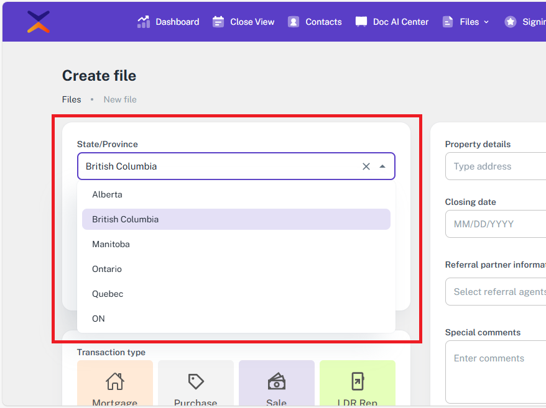Image resolution: width=546 pixels, height=408 pixels.
Task: Expand the Files menu chevron
Action: pos(486,22)
